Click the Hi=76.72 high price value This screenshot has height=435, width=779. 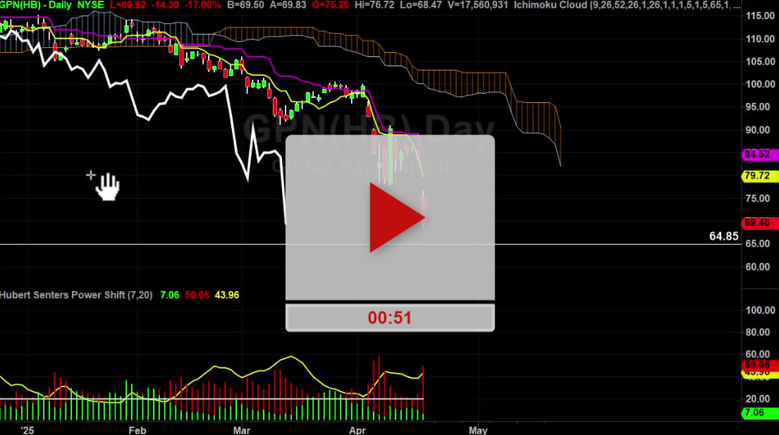[x=374, y=5]
